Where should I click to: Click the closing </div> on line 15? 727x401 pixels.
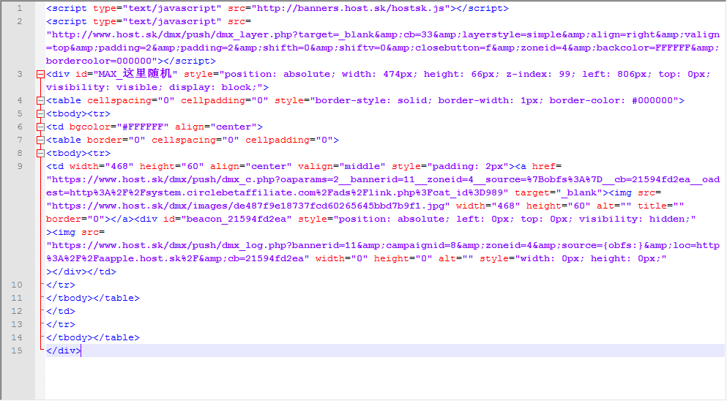tap(64, 351)
